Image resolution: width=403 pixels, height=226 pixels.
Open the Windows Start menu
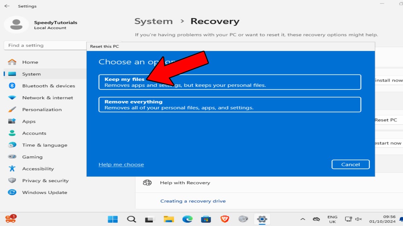tap(113, 219)
